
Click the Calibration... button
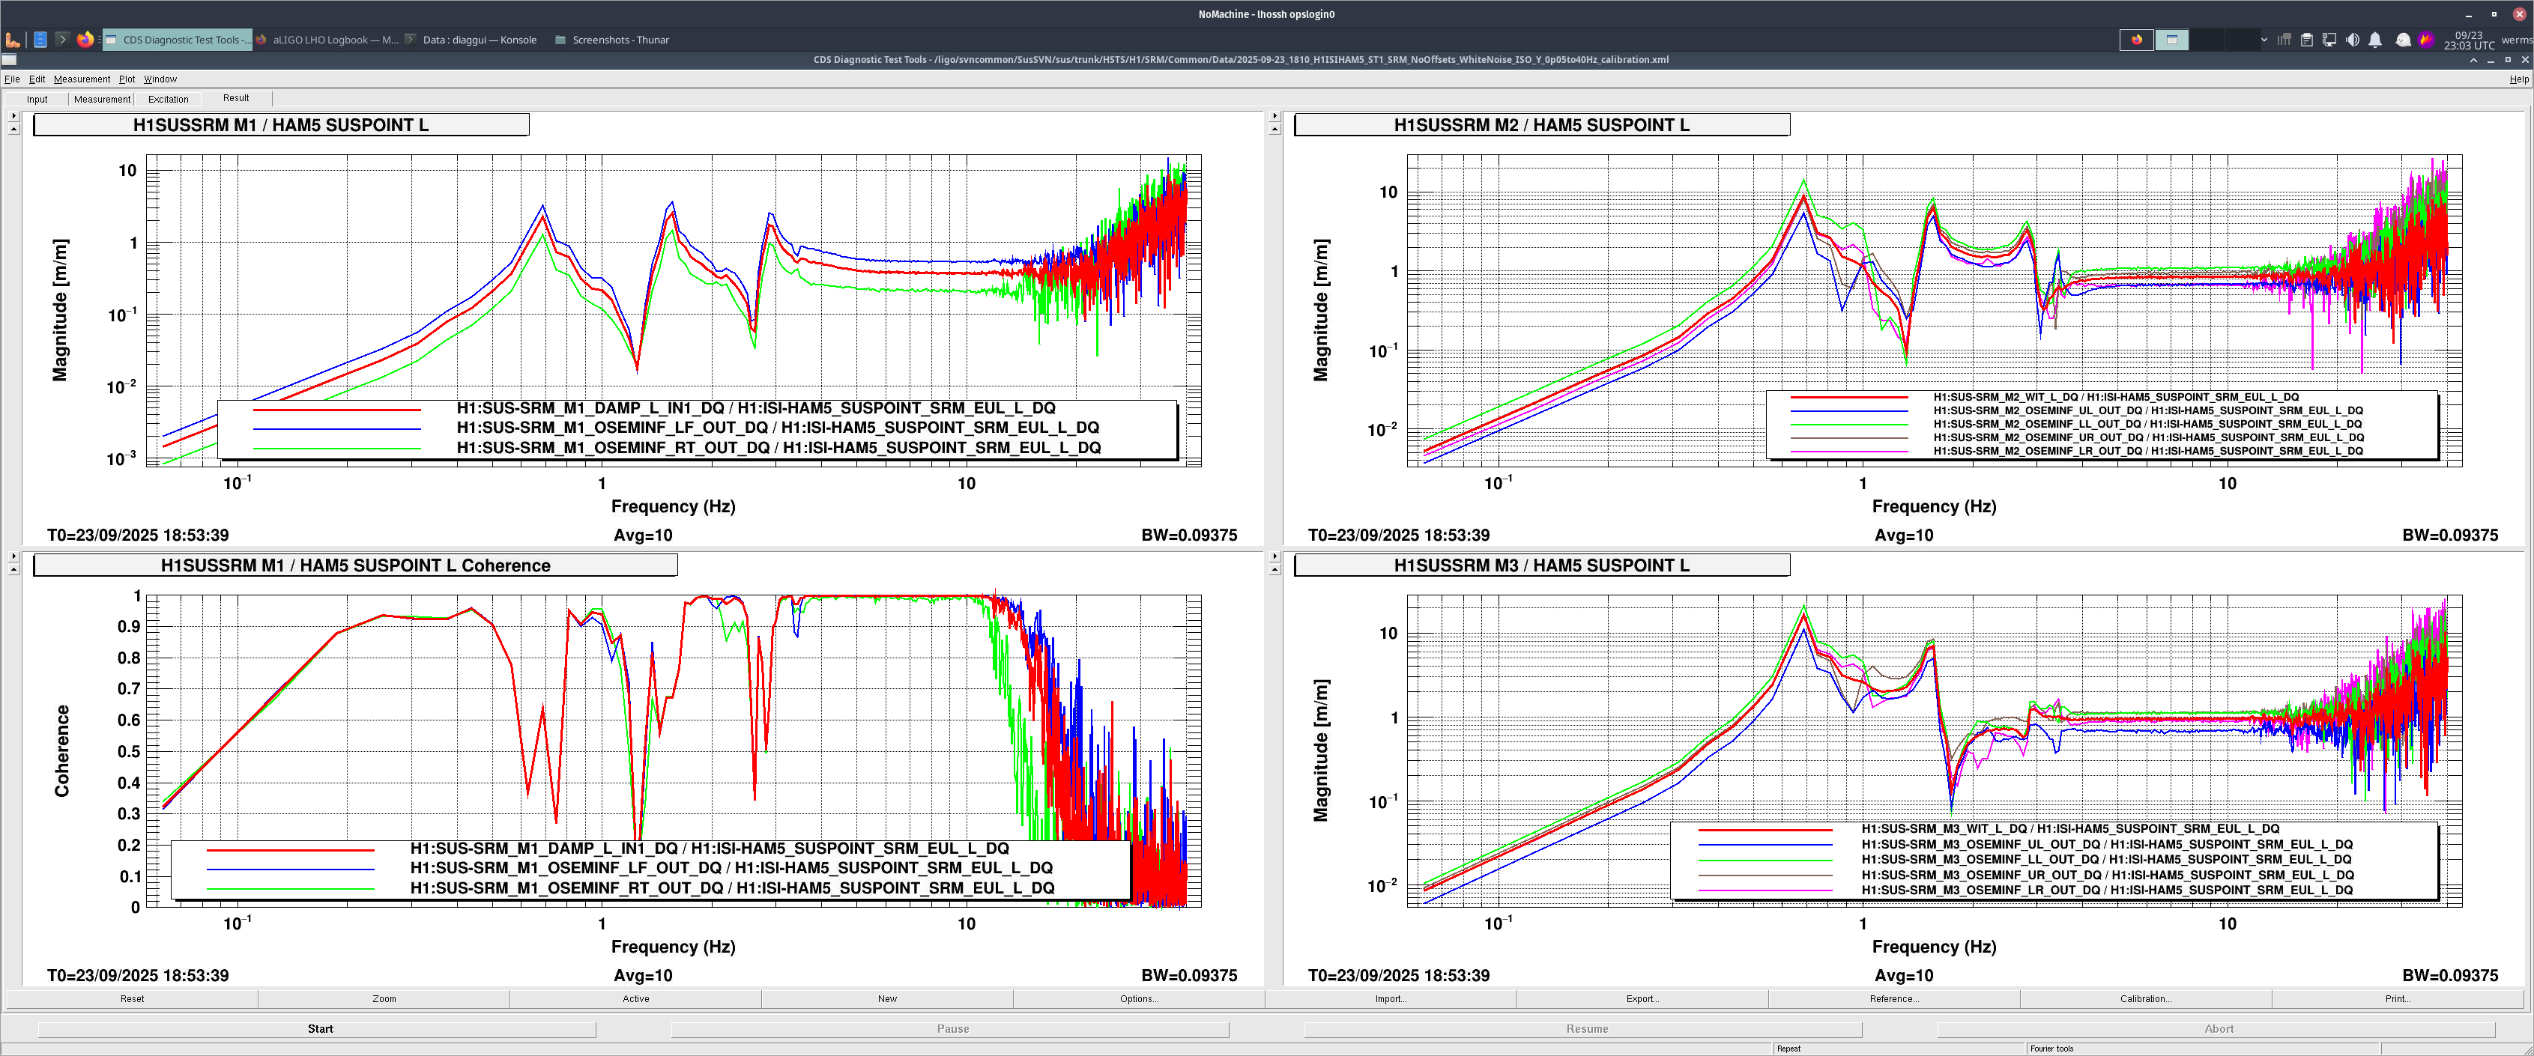tap(2145, 999)
